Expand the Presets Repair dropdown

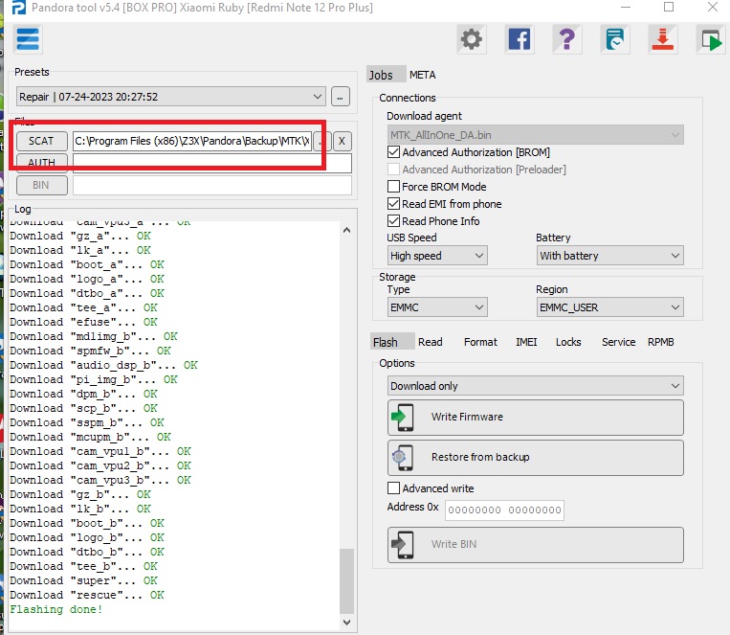click(318, 97)
